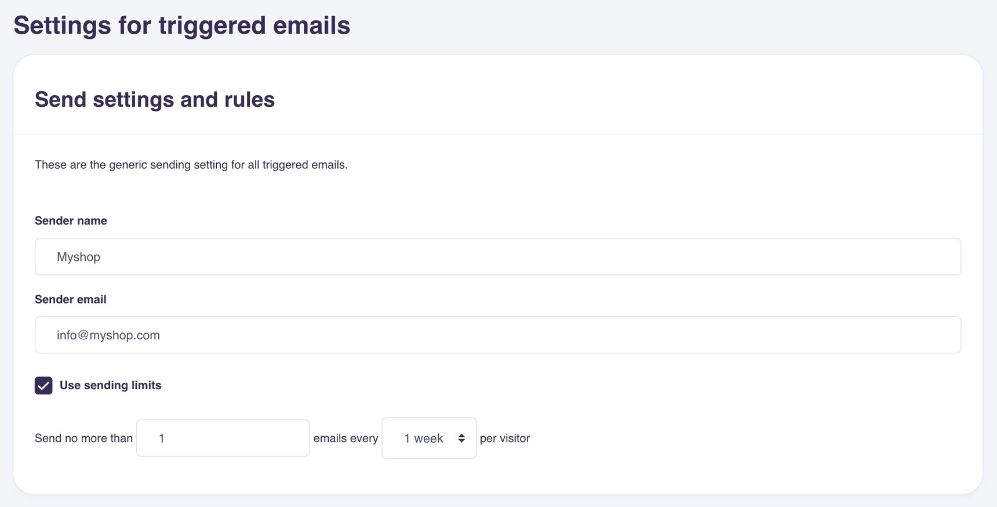
Task: Click the up-down arrows in period selector
Action: click(461, 438)
